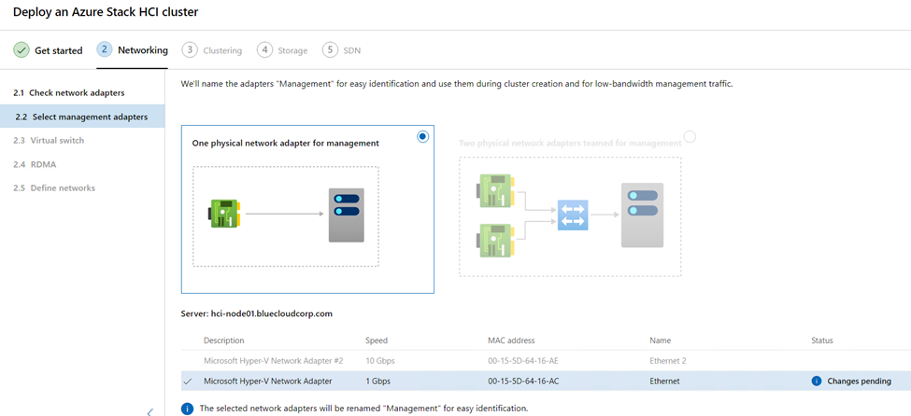The image size is (911, 416).
Task: Click the server icon in teamed diagram
Action: click(x=642, y=215)
